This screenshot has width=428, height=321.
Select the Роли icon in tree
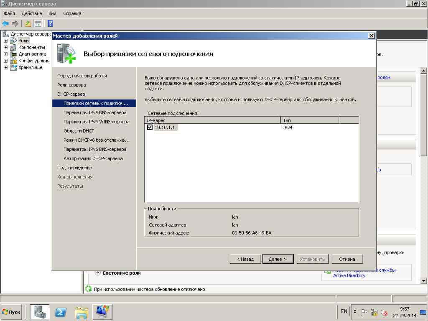(x=13, y=41)
